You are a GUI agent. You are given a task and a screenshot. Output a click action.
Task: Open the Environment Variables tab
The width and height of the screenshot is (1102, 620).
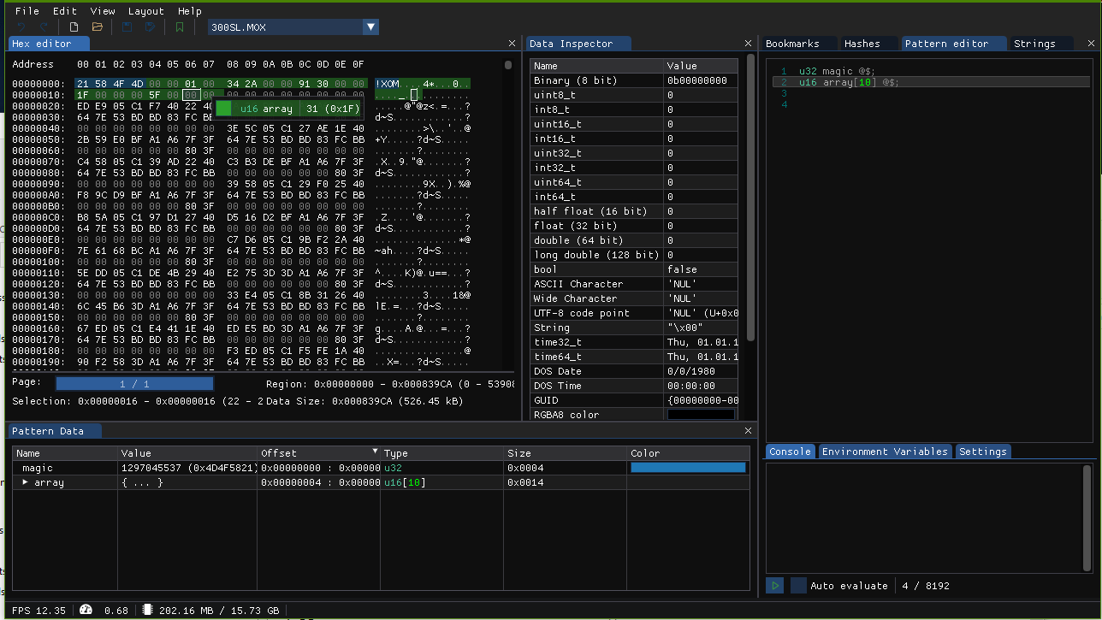point(885,451)
